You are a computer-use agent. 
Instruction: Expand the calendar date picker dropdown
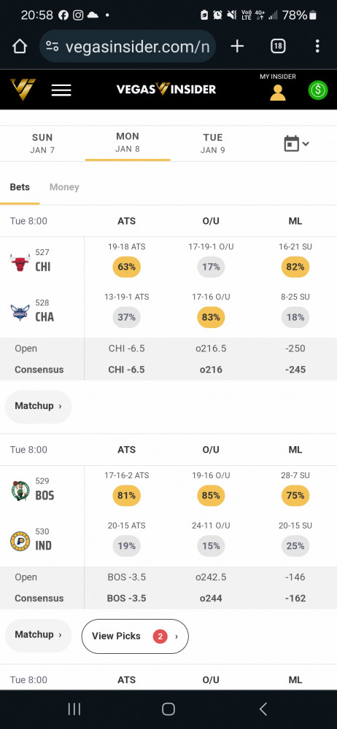coord(296,143)
